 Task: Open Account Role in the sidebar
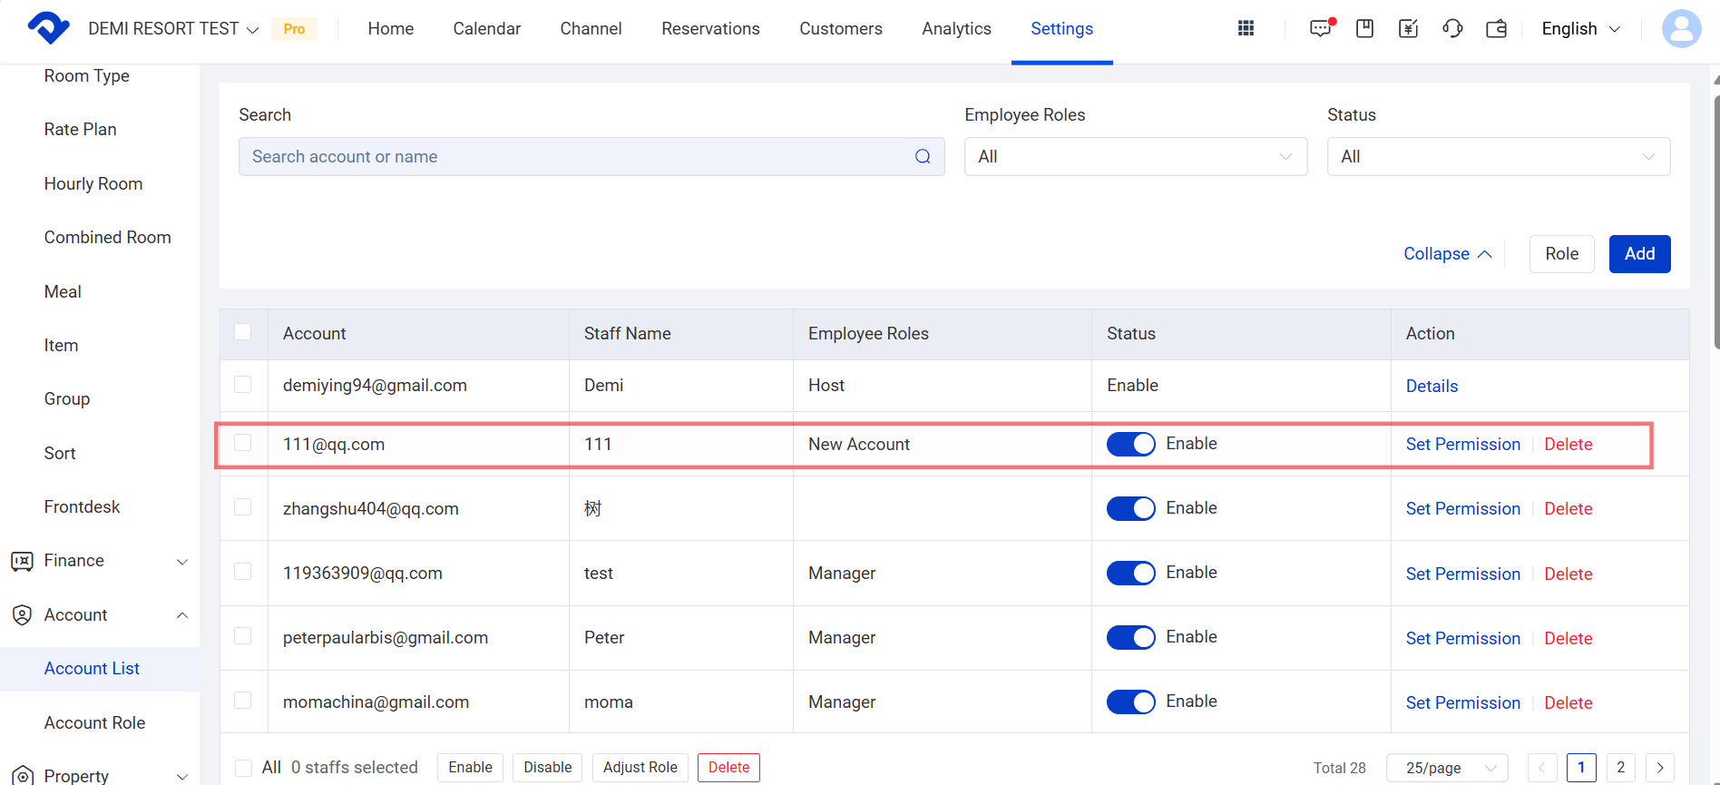[x=94, y=722]
